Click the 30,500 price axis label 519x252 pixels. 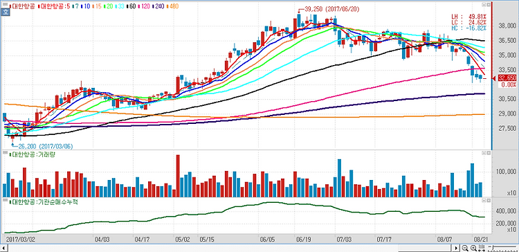[x=508, y=99]
